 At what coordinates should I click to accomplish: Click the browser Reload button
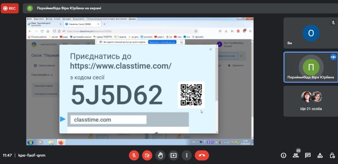[42, 31]
